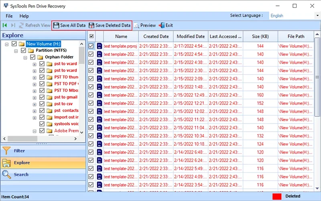This screenshot has width=321, height=201.
Task: Click the Exit door icon
Action: pos(162,25)
